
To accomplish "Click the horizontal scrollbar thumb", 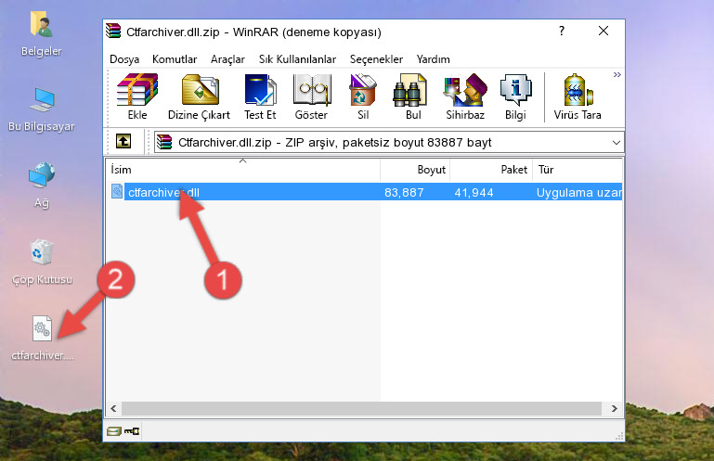I will (361, 408).
